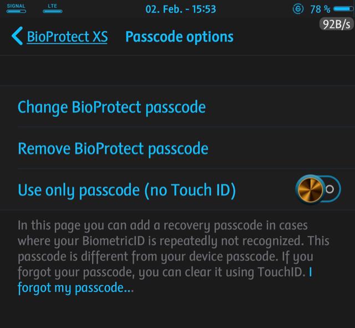Tap the Use only passcode (no Touch ID) label
Viewport: 355px width, 328px height.
[x=127, y=190]
